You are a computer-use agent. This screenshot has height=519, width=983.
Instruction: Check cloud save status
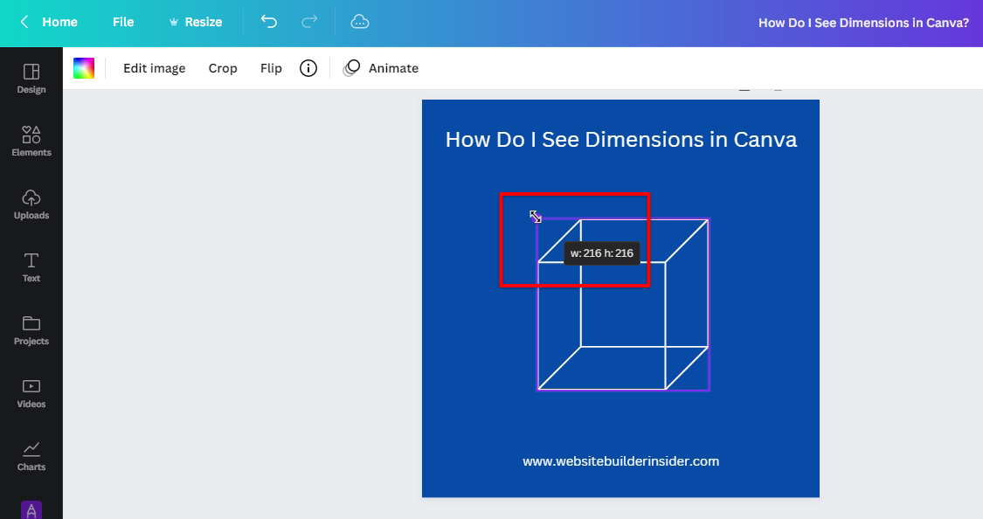coord(360,22)
